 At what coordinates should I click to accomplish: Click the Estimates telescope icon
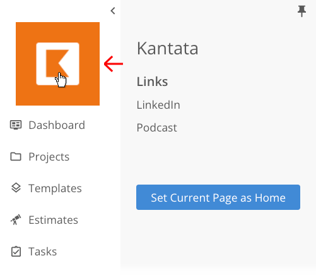(16, 219)
